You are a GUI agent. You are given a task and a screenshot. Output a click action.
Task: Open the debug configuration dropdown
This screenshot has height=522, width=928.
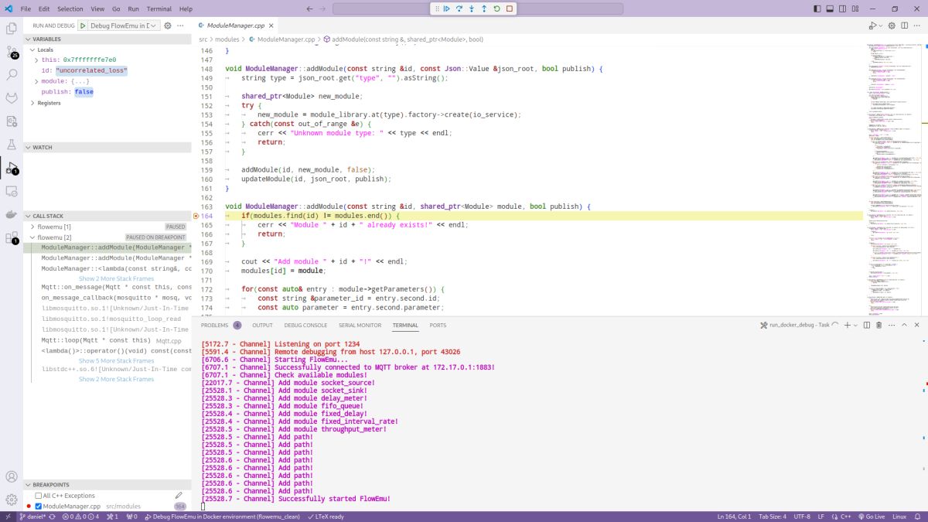tap(124, 26)
